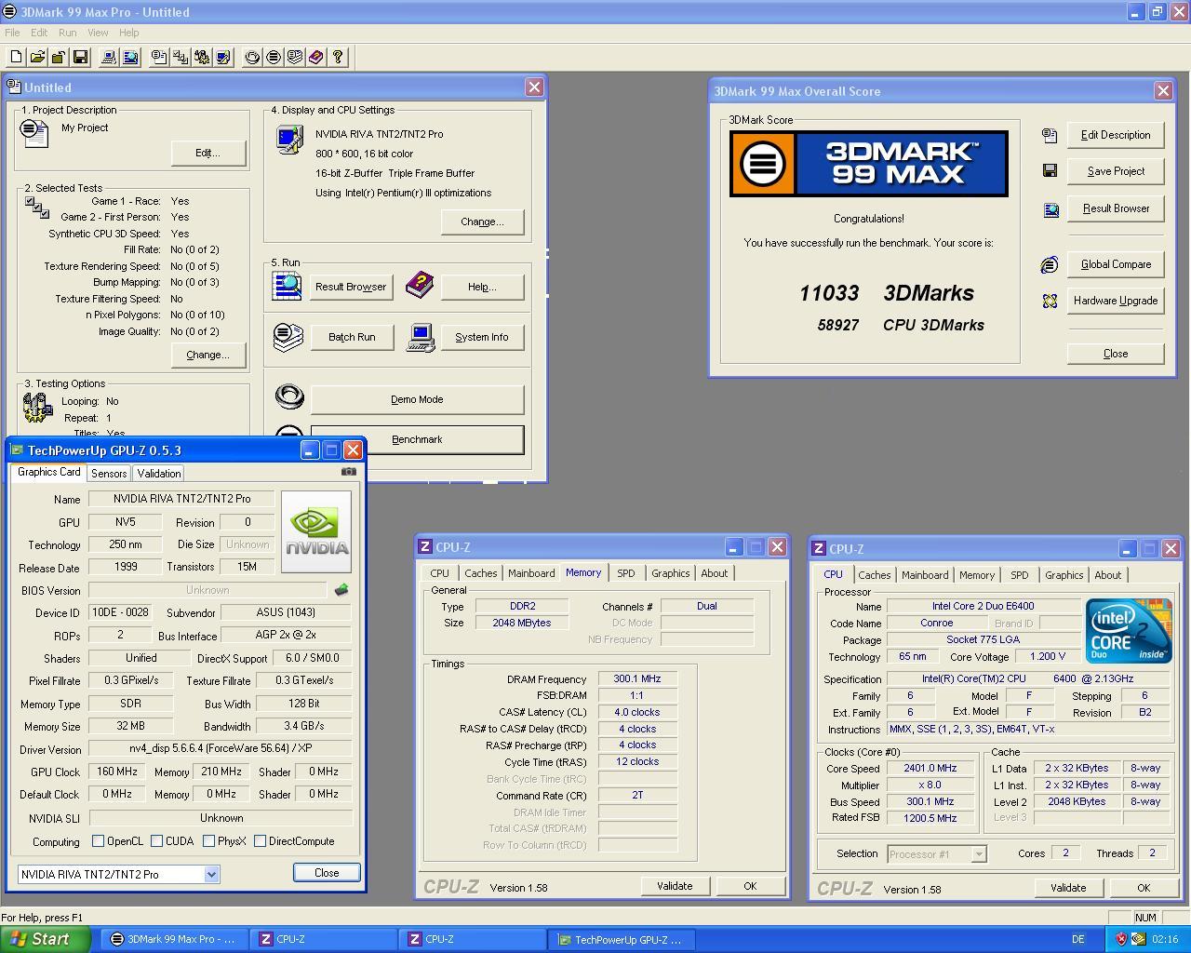Click the GPU-Z Device ID field

click(x=121, y=612)
